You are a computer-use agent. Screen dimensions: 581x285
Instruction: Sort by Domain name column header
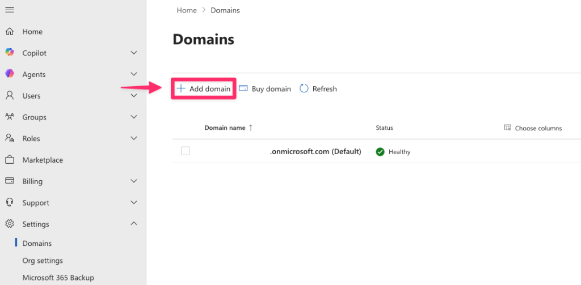(225, 127)
